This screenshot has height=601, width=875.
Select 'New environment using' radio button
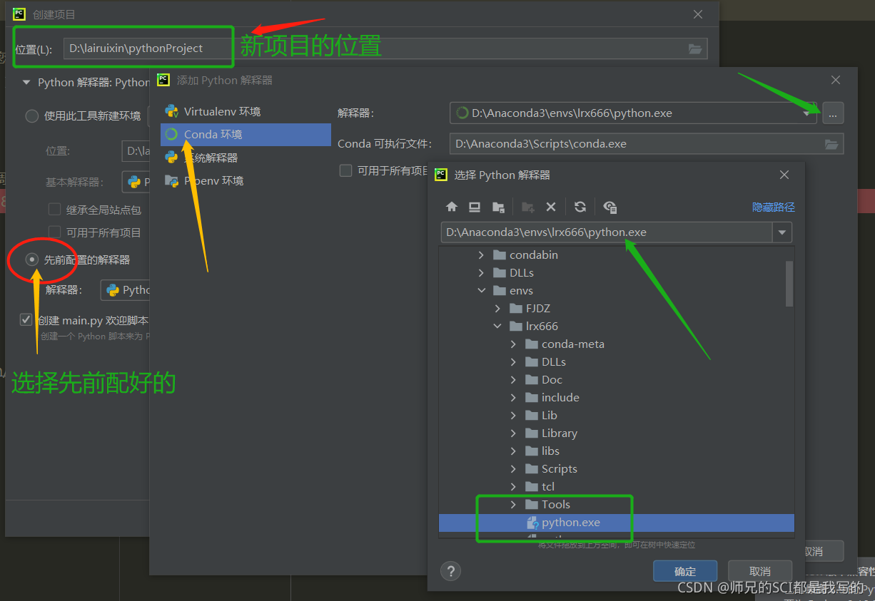[32, 115]
